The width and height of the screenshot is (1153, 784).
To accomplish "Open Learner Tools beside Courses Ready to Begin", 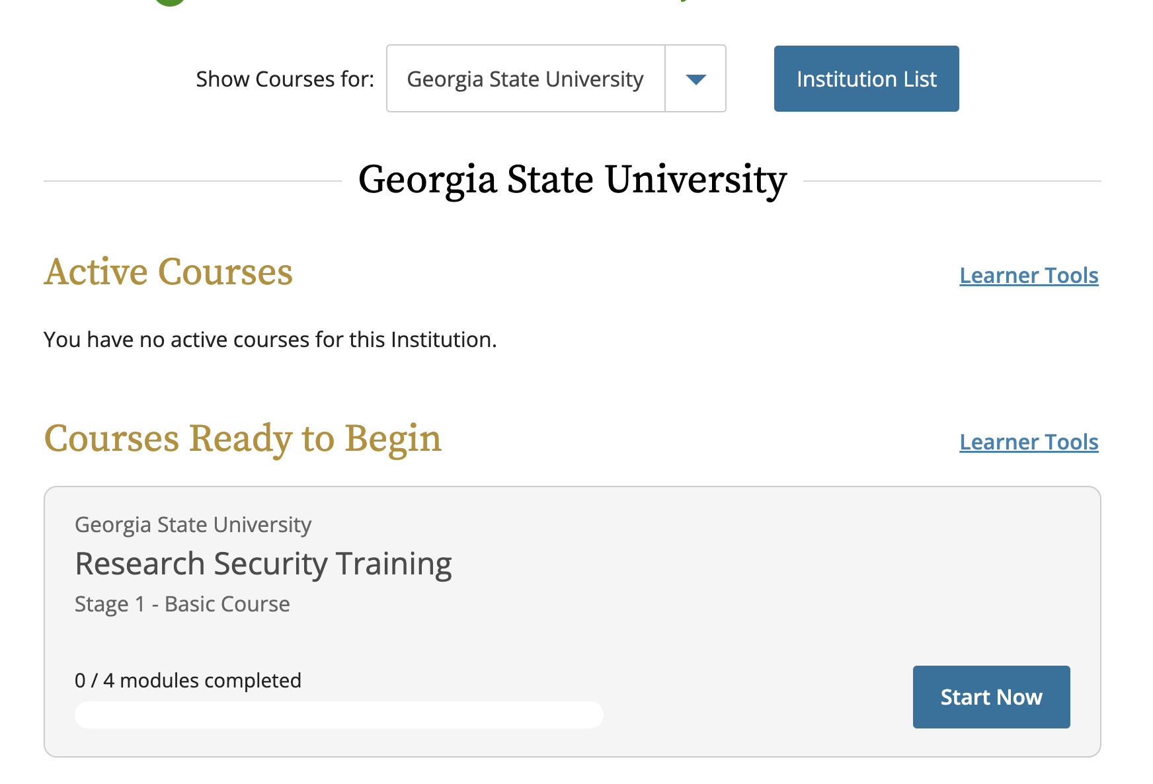I will (x=1029, y=442).
